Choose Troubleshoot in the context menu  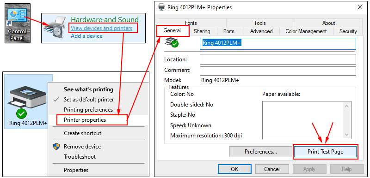point(80,157)
